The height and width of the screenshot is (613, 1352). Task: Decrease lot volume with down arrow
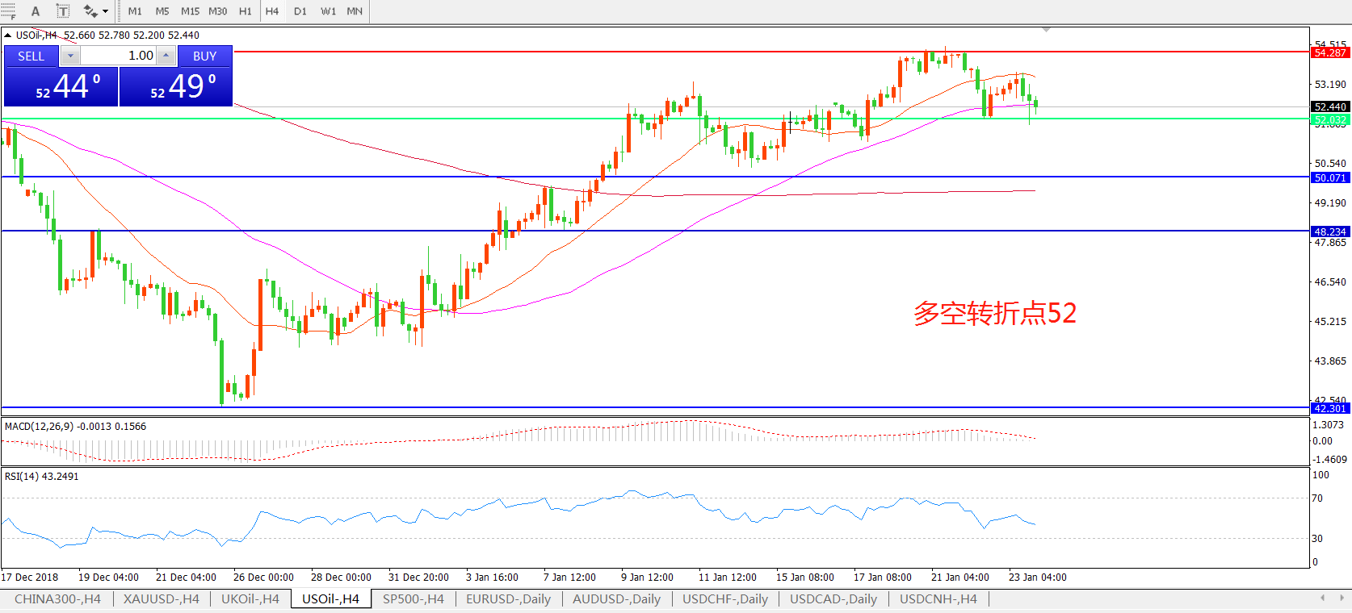[x=70, y=56]
